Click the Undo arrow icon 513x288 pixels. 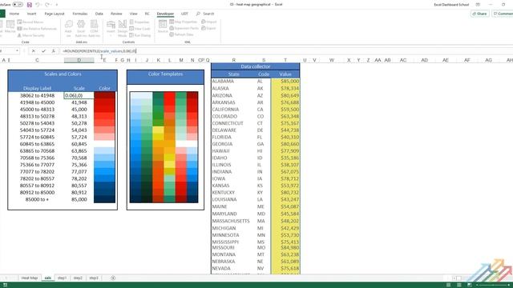[38, 5]
